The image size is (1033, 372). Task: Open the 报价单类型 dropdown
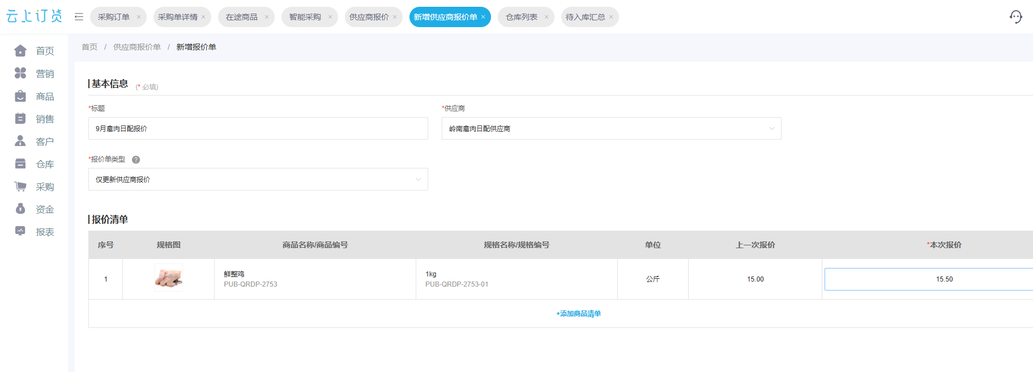258,179
